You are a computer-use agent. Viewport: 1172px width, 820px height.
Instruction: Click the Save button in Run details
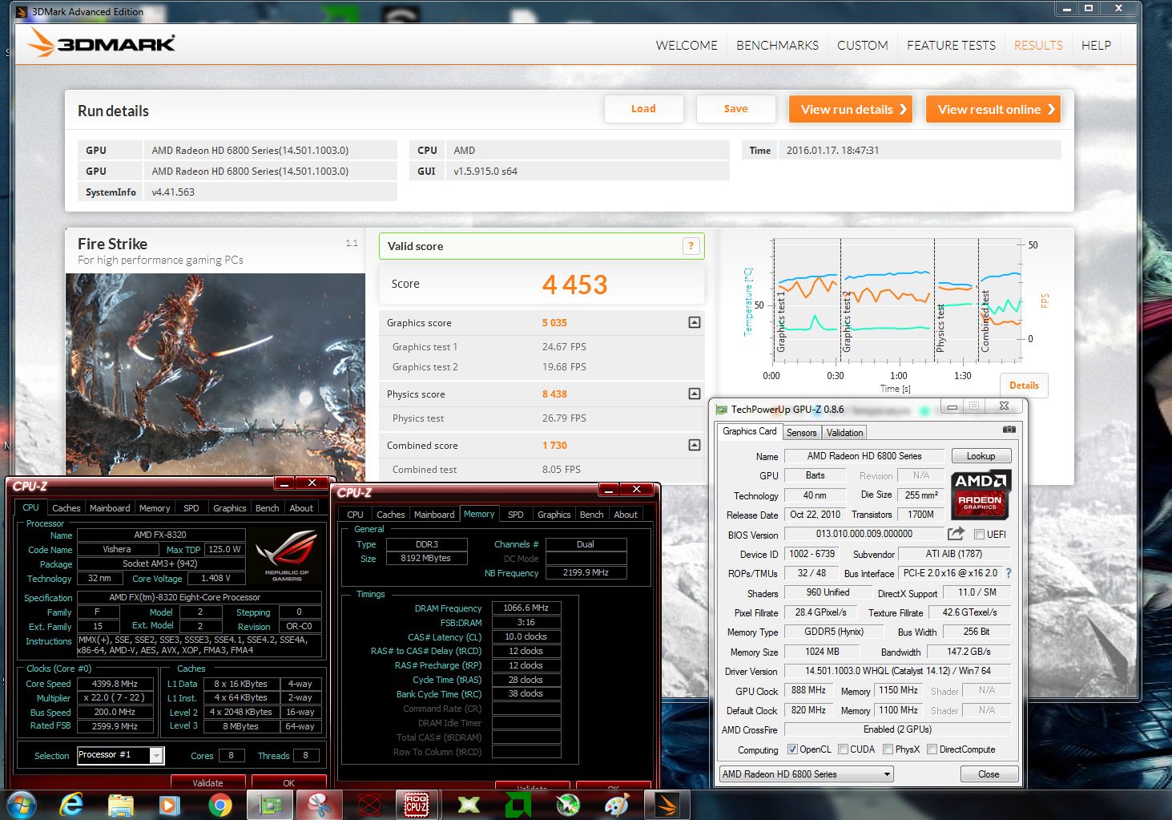click(735, 109)
